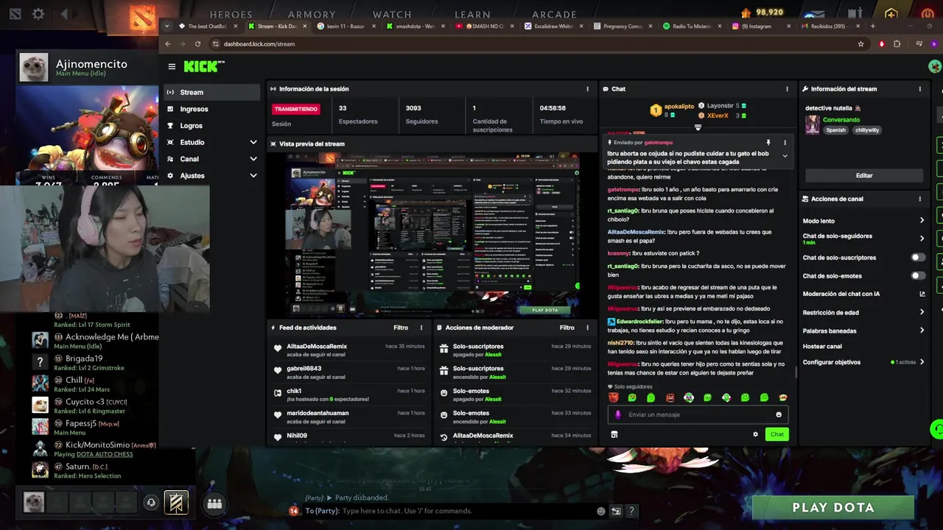
Task: Open Feed de actividades three-dot menu
Action: tap(421, 328)
